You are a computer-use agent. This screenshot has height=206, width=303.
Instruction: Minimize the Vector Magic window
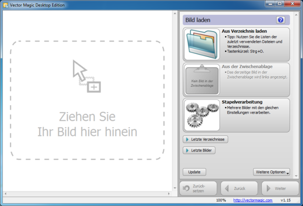pyautogui.click(x=270, y=3)
